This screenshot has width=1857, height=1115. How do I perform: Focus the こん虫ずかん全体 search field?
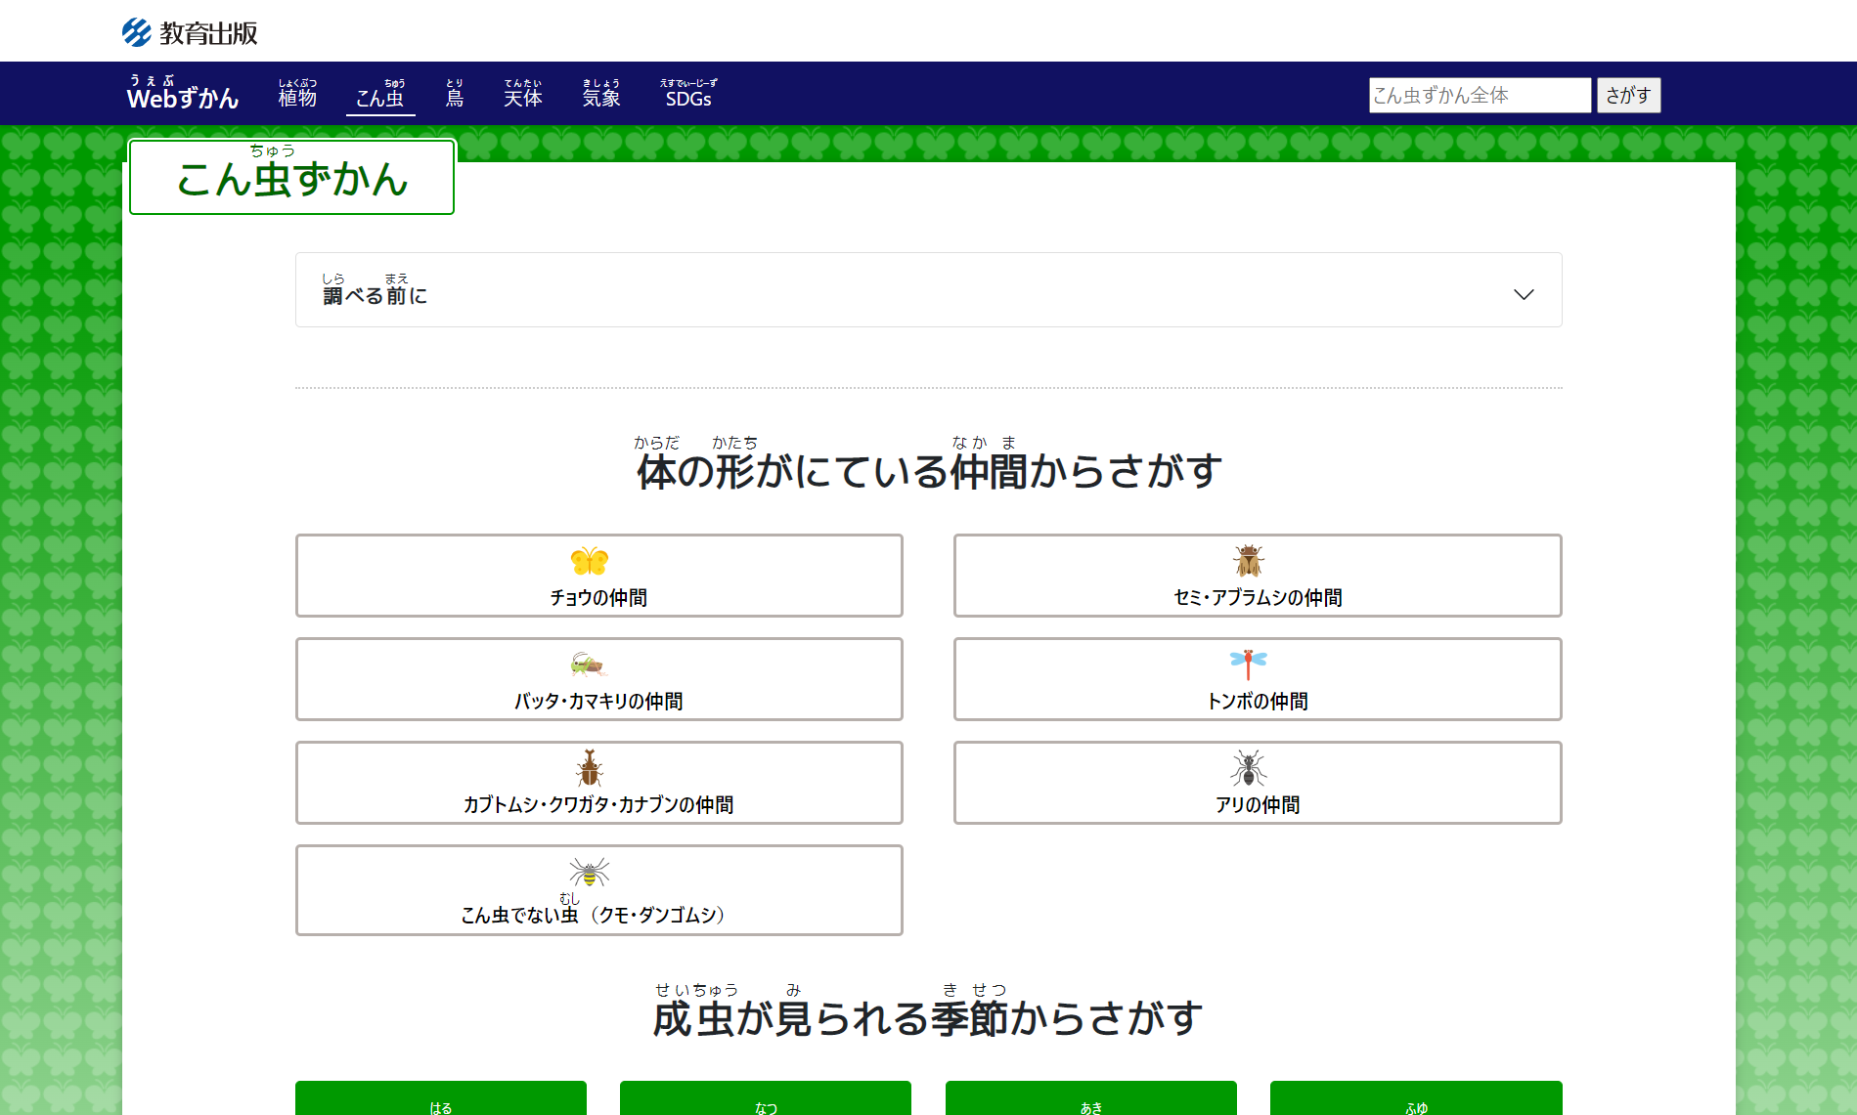coord(1480,95)
